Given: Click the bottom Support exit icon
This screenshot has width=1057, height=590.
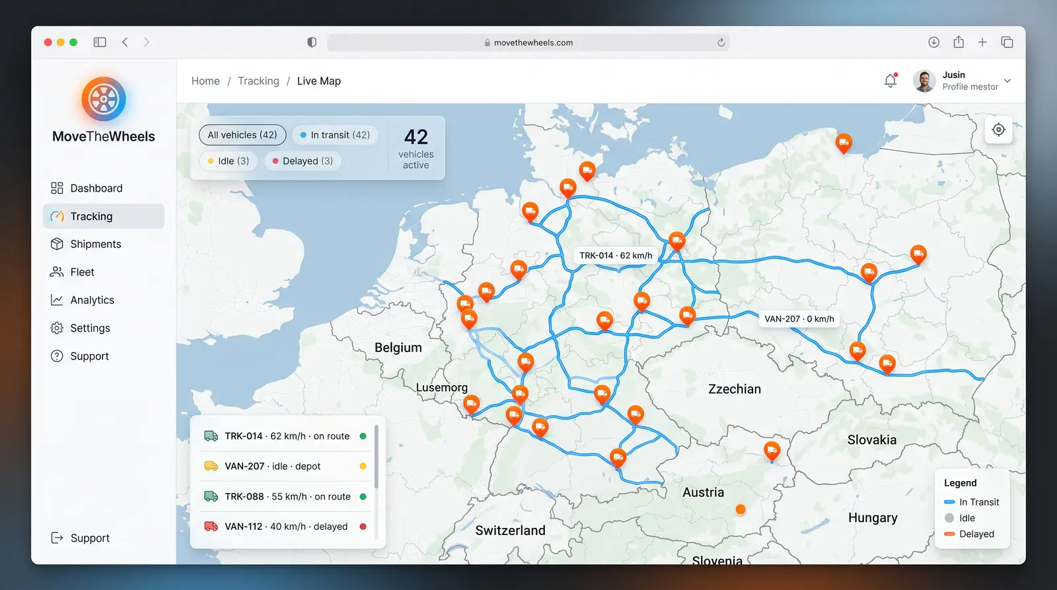Looking at the screenshot, I should pyautogui.click(x=57, y=538).
